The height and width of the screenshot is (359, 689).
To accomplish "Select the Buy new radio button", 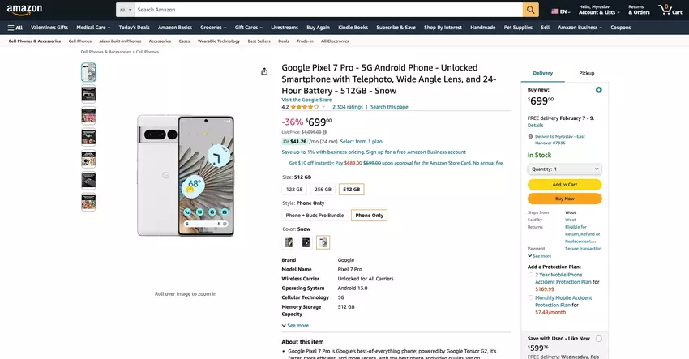I will pos(598,90).
